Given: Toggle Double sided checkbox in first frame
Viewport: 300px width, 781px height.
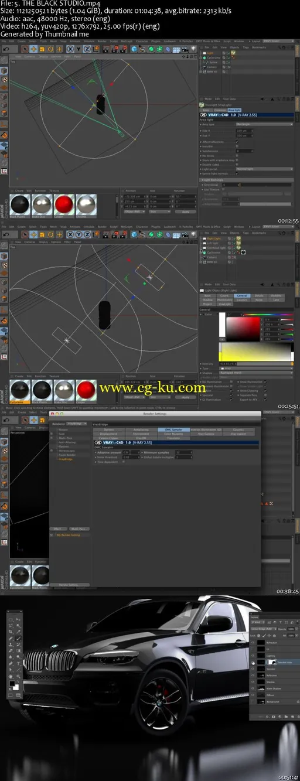Looking at the screenshot, I should [237, 165].
